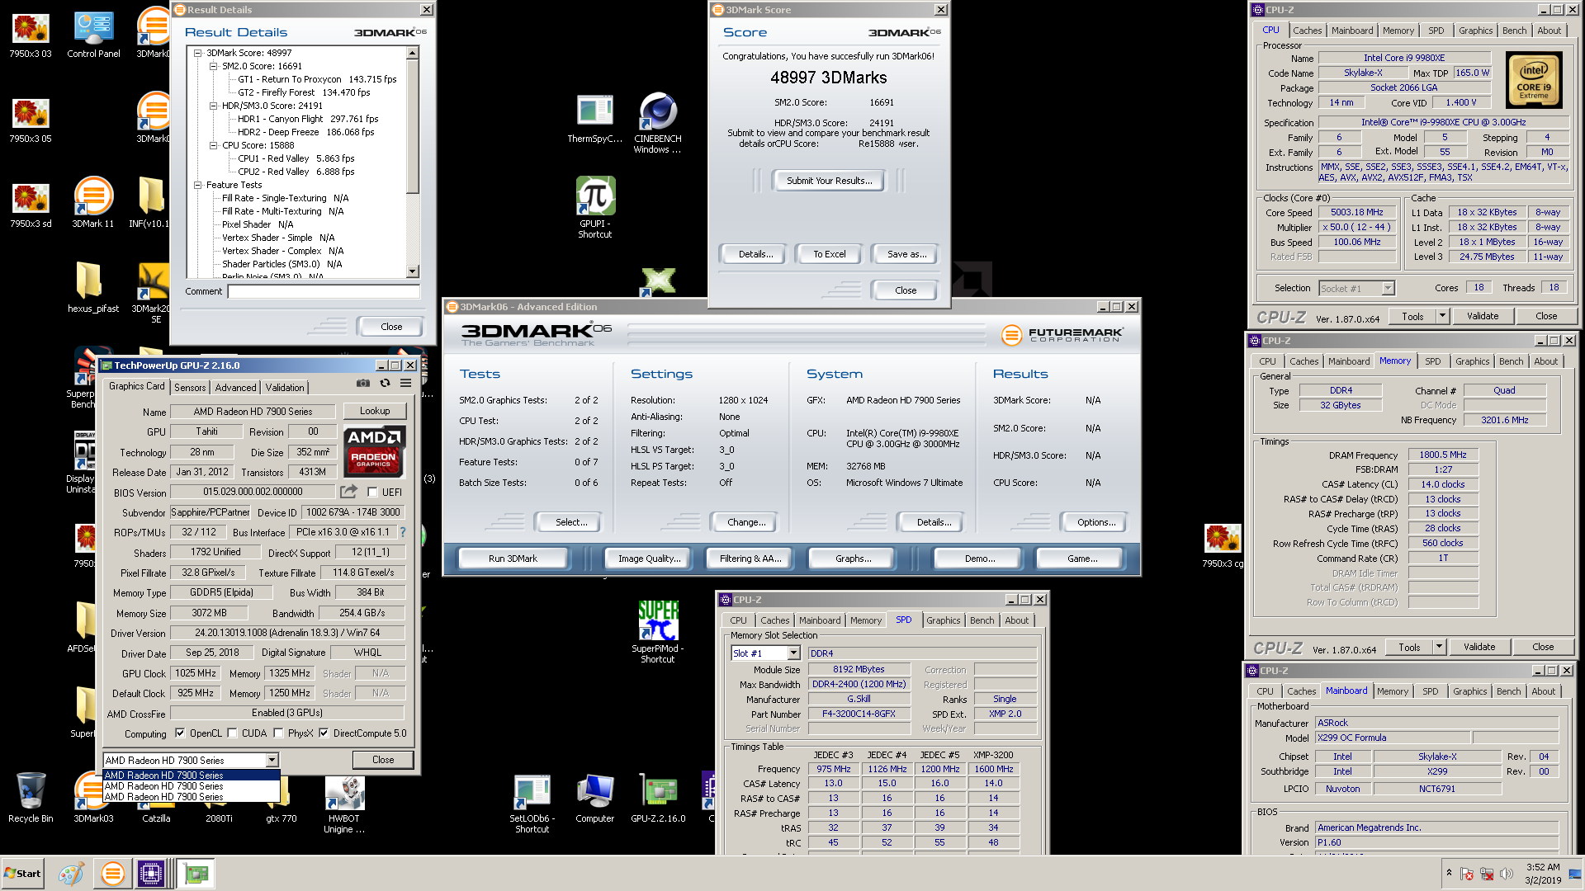Click the Validate button in top CPU-Z

click(1483, 316)
